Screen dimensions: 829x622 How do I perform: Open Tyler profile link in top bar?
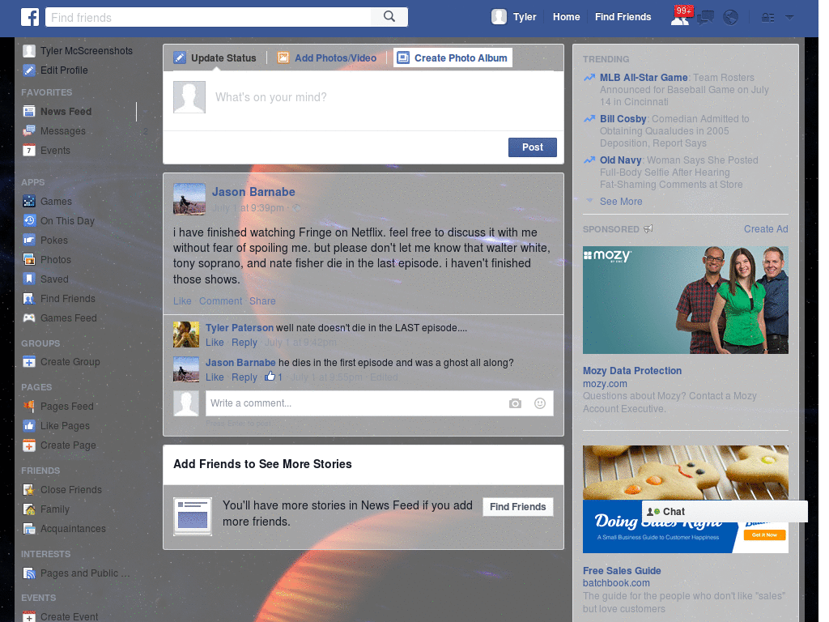525,17
